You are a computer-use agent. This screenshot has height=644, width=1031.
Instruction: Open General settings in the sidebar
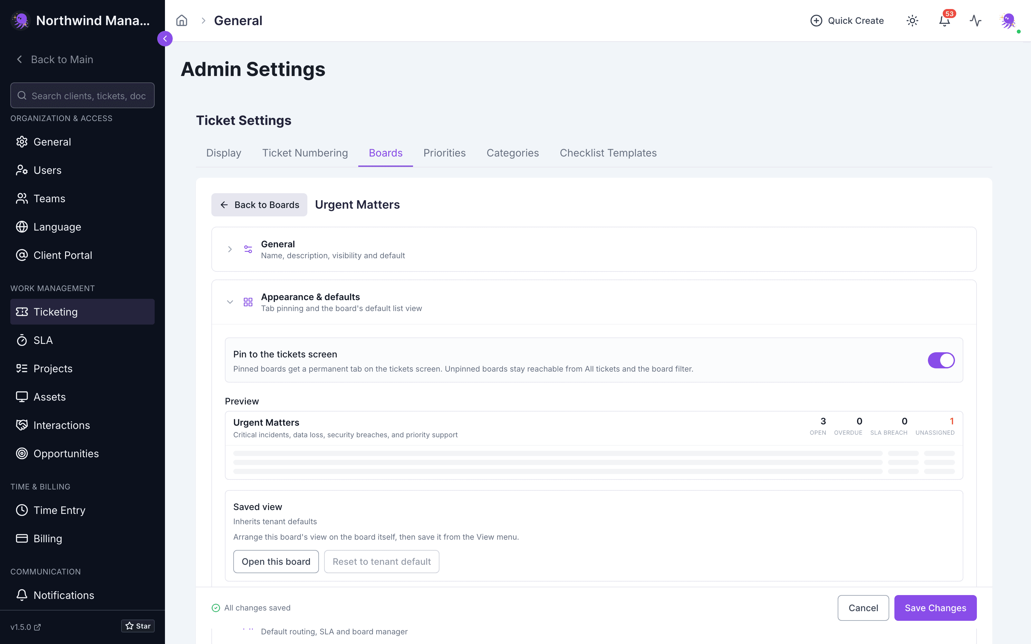point(82,142)
